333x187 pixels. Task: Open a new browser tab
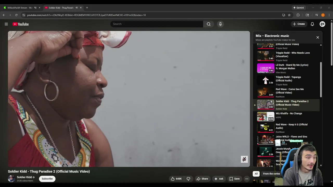tap(87, 8)
